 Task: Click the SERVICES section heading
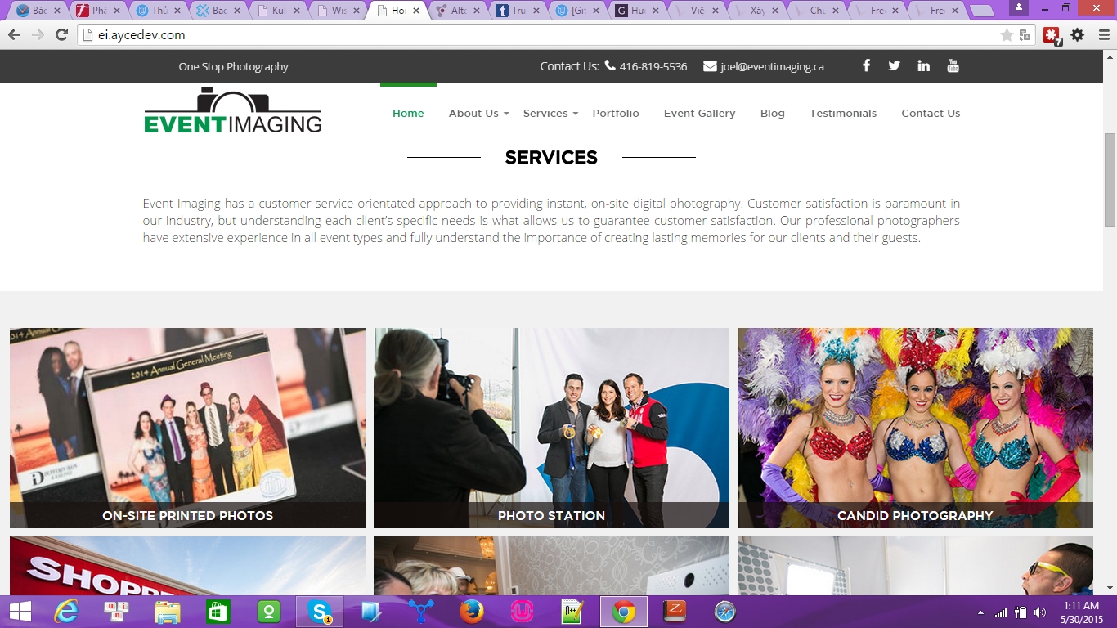[x=551, y=157]
